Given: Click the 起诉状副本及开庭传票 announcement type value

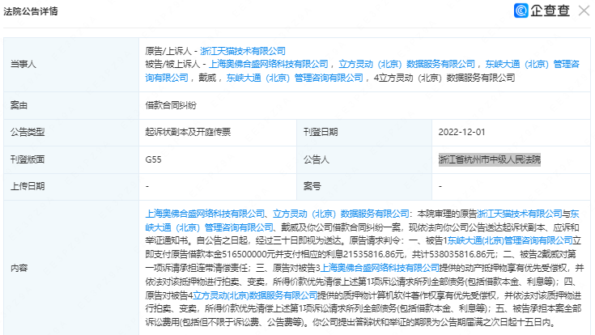Looking at the screenshot, I should [188, 132].
